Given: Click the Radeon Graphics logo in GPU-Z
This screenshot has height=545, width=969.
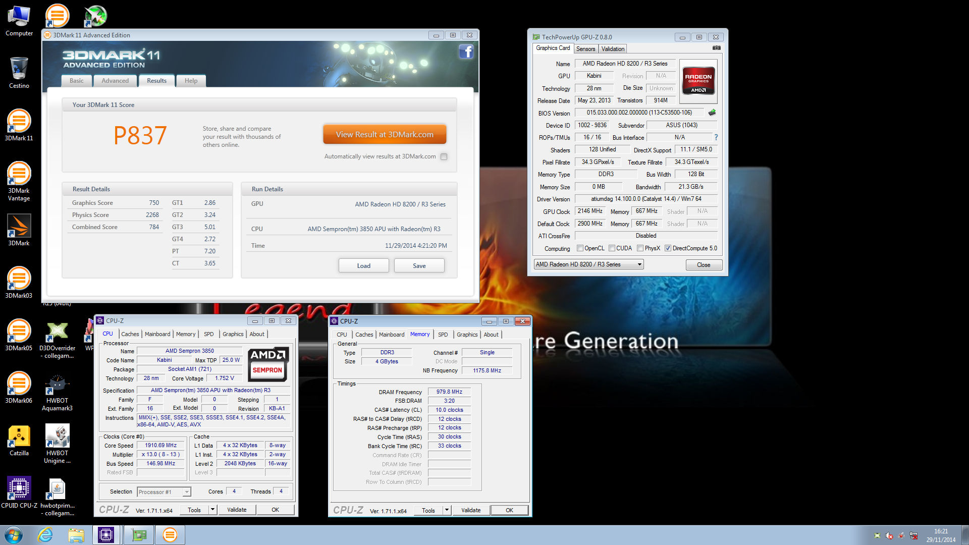Looking at the screenshot, I should click(x=698, y=81).
